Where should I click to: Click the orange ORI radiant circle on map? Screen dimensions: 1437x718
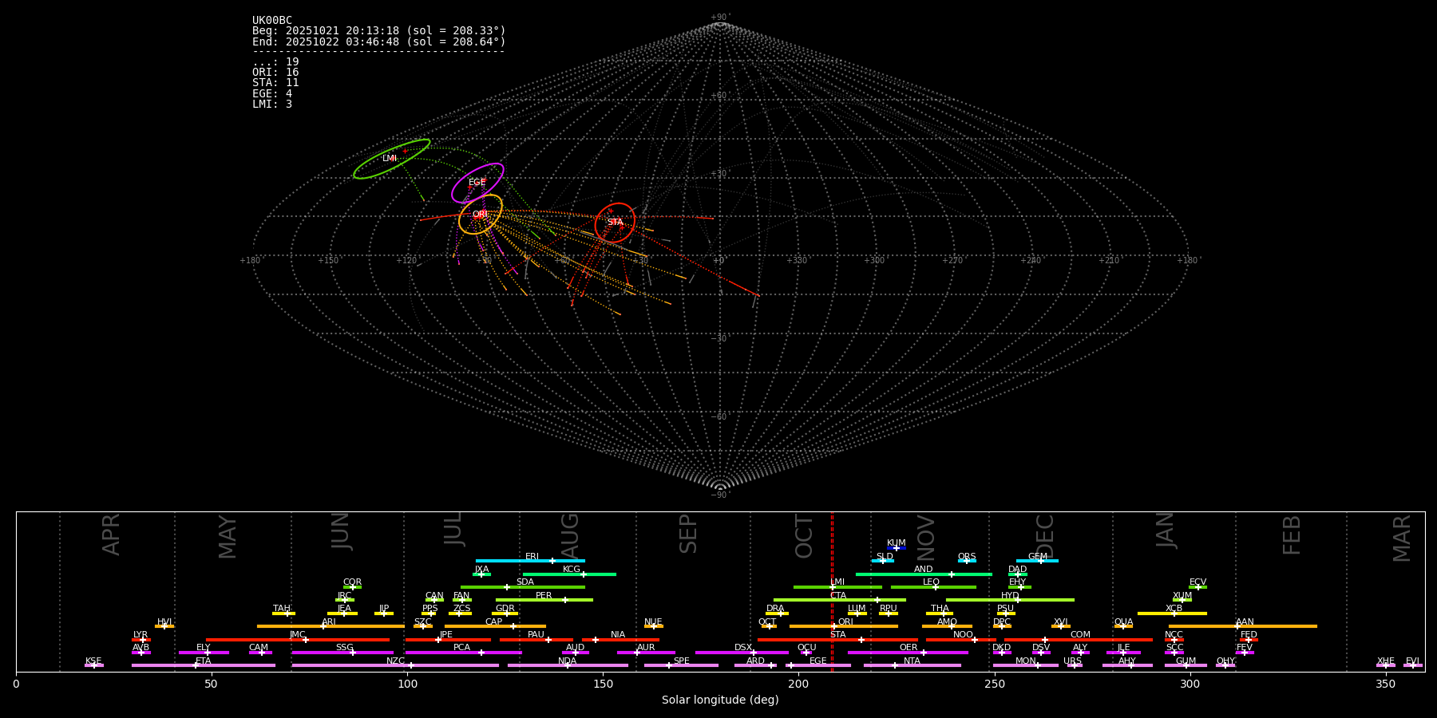coord(481,214)
